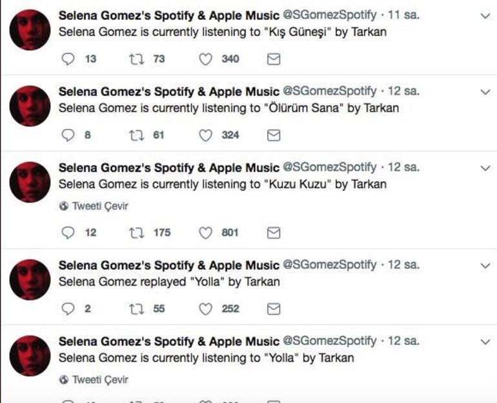
Task: Like the "Kuzu Kuzu" tweet
Action: tap(205, 233)
